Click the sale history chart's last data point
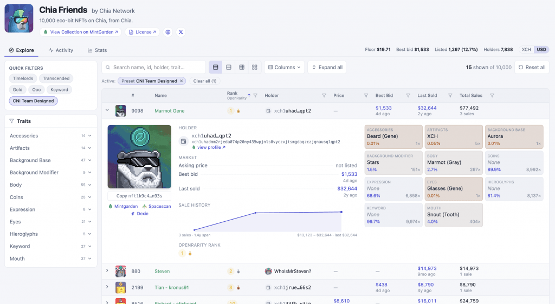Screen dimensions: 555x304 (341, 212)
